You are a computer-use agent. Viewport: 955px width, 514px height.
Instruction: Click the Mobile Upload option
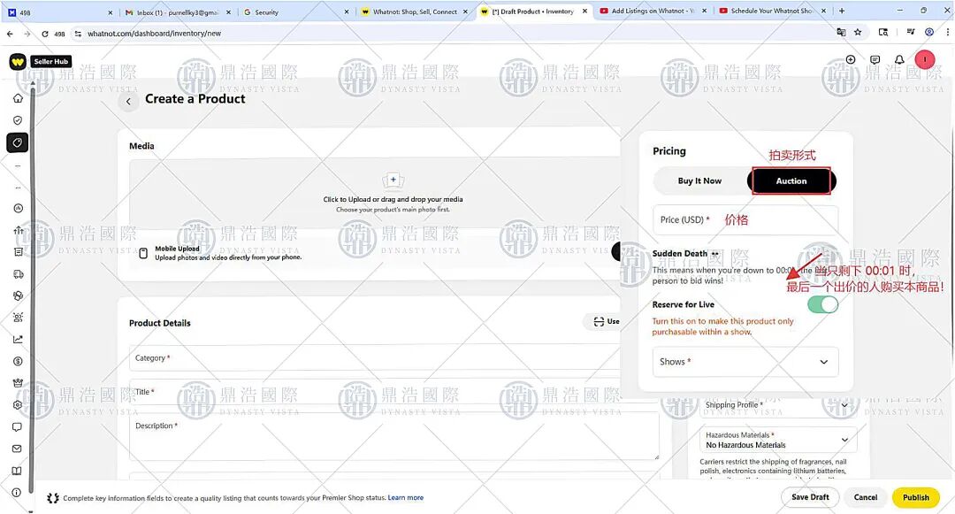373,253
